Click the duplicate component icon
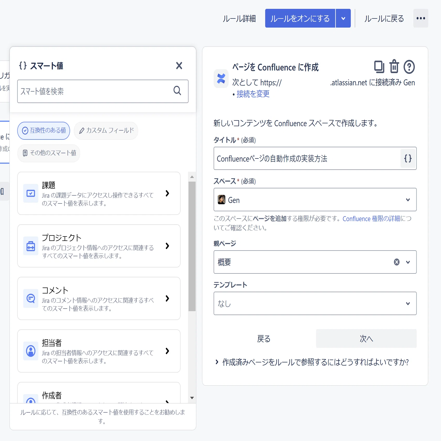 [x=379, y=67]
